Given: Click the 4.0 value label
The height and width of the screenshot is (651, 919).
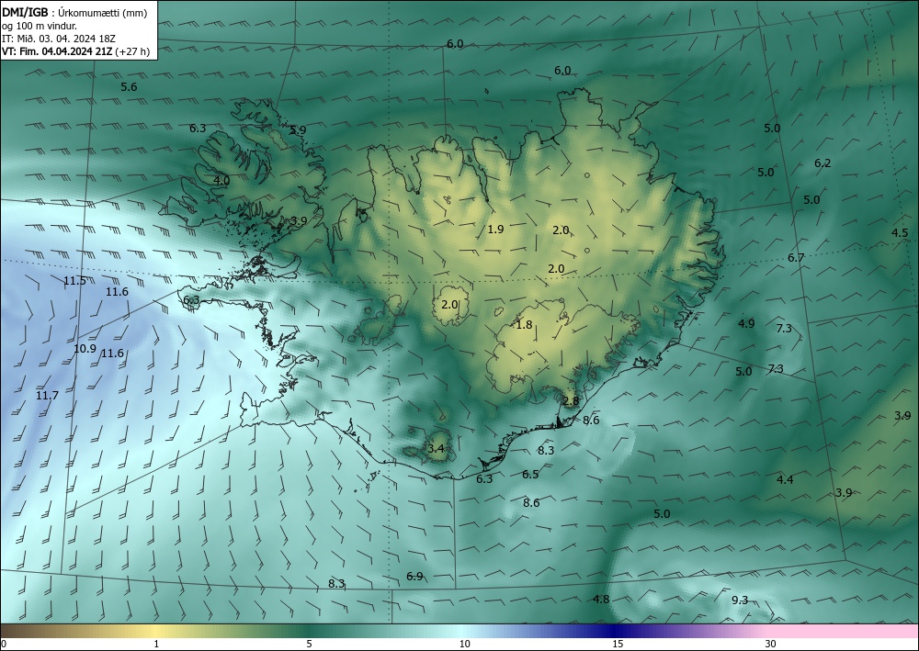Looking at the screenshot, I should [x=221, y=180].
